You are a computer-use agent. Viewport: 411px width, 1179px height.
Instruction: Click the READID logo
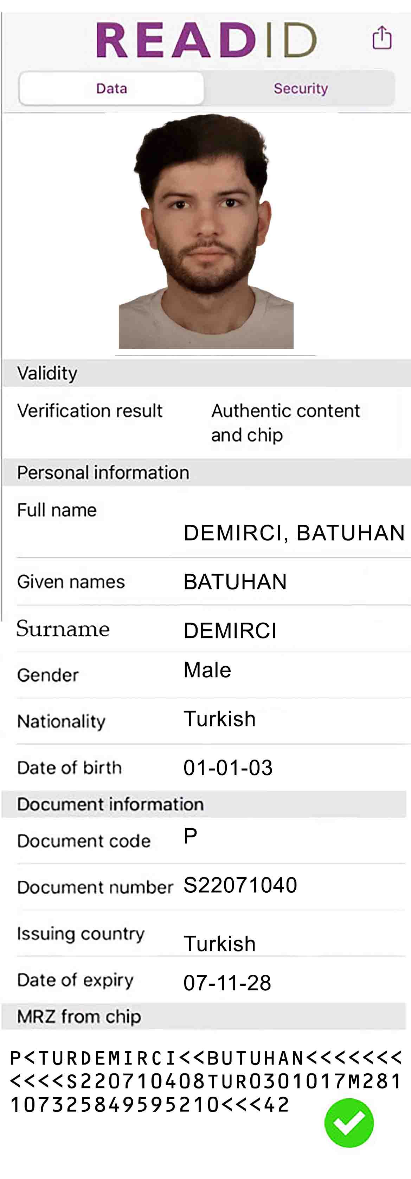click(x=206, y=40)
